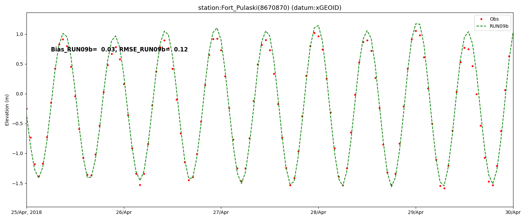This screenshot has width=526, height=220.
Task: Select the 0.0 y-axis tick label
Action: coord(19,94)
